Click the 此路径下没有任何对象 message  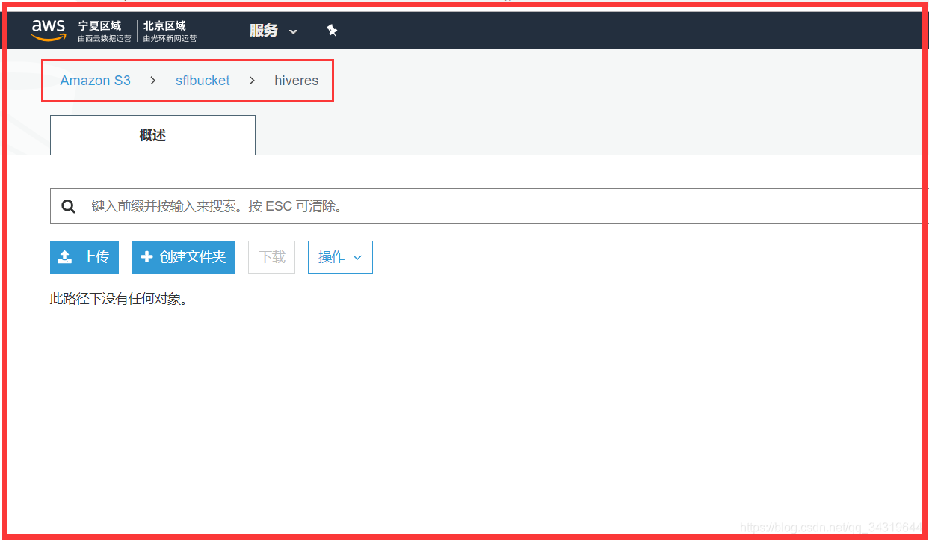pyautogui.click(x=118, y=300)
